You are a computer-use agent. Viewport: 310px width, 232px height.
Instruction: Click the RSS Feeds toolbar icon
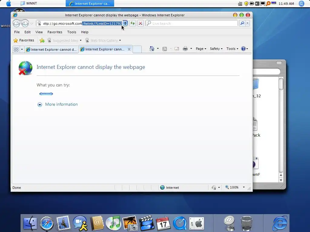[164, 49]
